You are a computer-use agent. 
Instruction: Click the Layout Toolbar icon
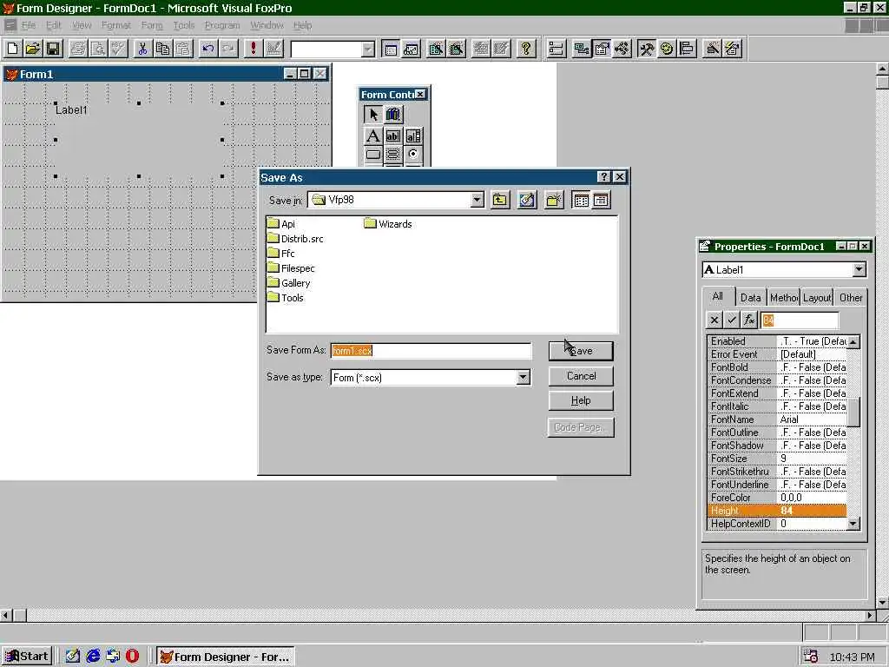688,49
